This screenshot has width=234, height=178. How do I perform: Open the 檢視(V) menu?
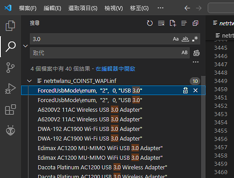coord(114,8)
